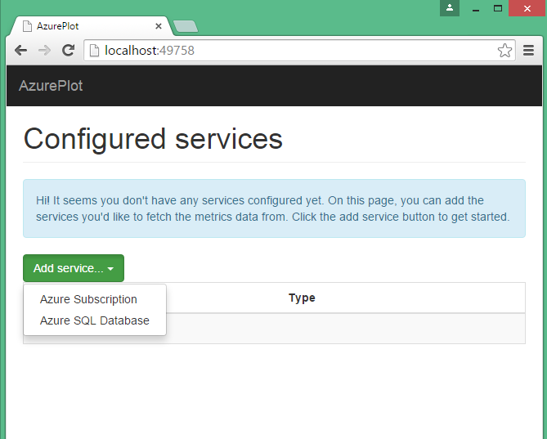Maximize the browser window

(x=498, y=8)
